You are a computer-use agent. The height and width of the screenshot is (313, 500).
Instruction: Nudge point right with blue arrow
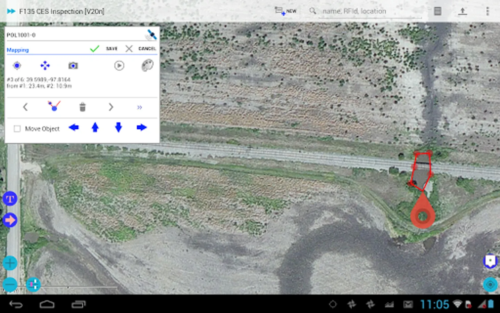142,128
